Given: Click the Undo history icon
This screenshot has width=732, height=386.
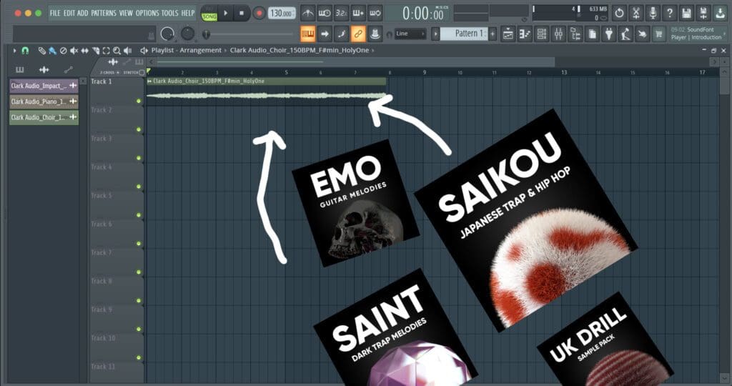Looking at the screenshot, I should click(x=619, y=13).
